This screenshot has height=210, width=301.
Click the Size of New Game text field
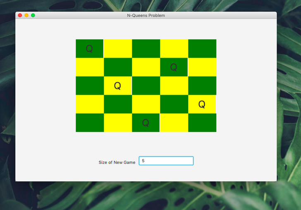[166, 161]
